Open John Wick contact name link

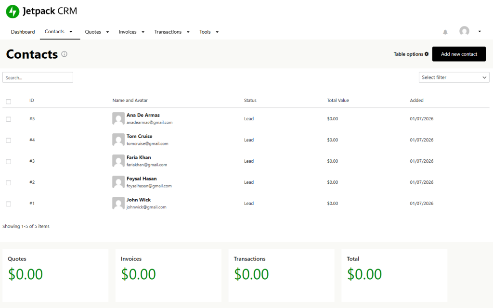click(139, 200)
